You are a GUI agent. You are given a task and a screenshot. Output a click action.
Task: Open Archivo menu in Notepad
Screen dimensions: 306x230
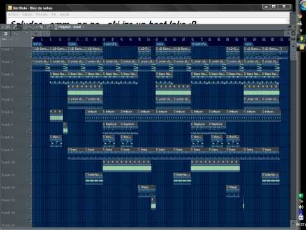point(13,14)
